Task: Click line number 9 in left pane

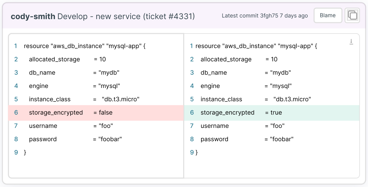Action: tap(16, 152)
